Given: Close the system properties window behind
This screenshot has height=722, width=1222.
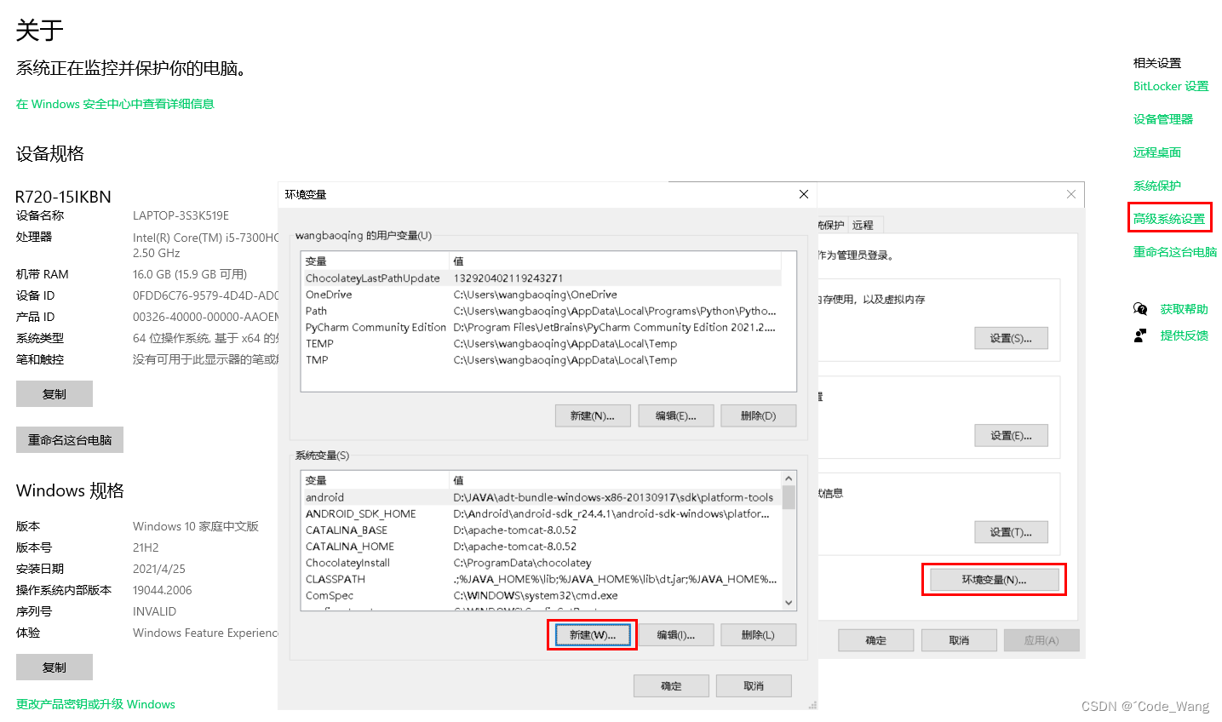Looking at the screenshot, I should click(1071, 195).
